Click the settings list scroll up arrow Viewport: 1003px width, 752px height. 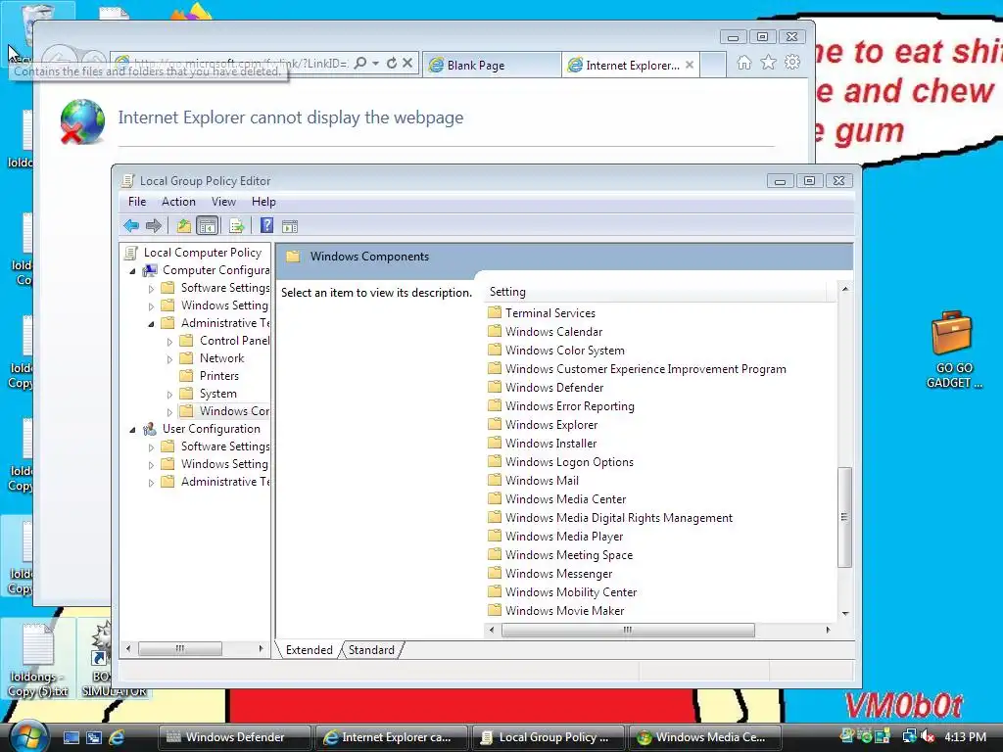pos(845,289)
